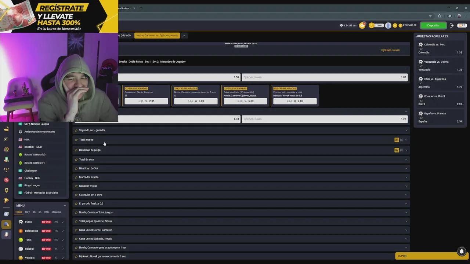Switch to the Doble Faltas tab

135,62
